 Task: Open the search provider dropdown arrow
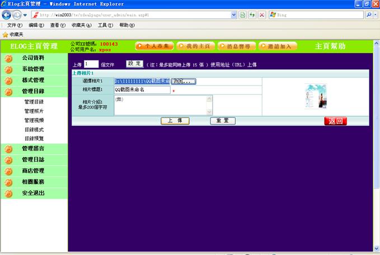click(x=376, y=15)
